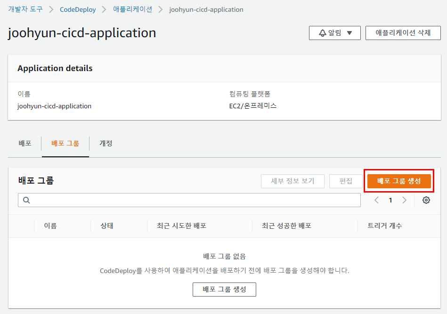Open 애플리케이션 breadcrumb link
This screenshot has width=447, height=314.
(x=132, y=9)
